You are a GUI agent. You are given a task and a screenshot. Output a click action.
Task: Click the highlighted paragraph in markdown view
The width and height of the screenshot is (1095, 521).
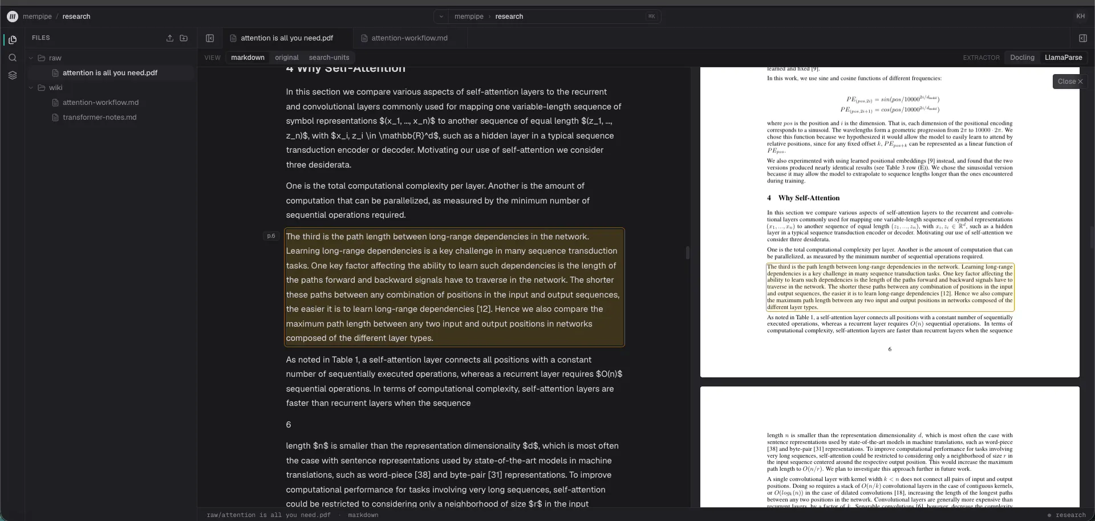click(455, 287)
